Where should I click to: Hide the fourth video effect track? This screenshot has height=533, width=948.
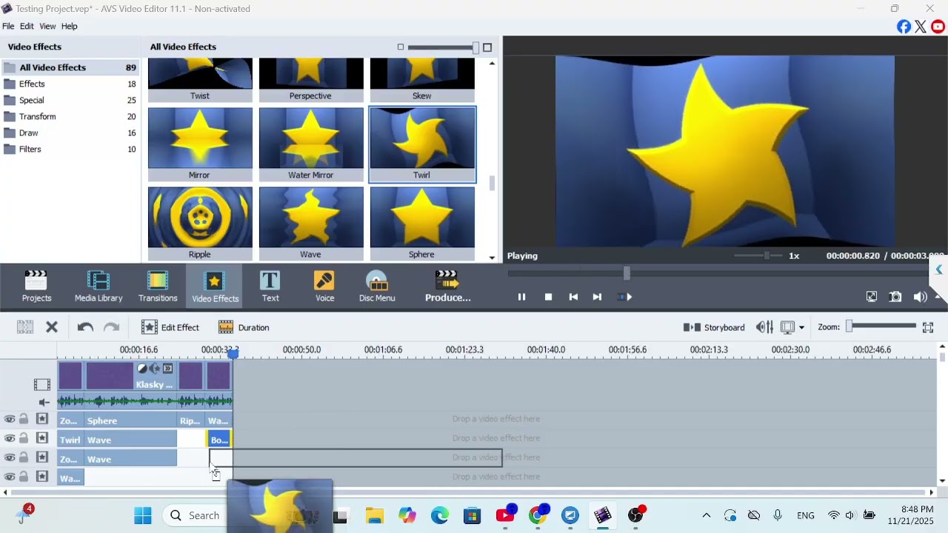[x=10, y=477]
